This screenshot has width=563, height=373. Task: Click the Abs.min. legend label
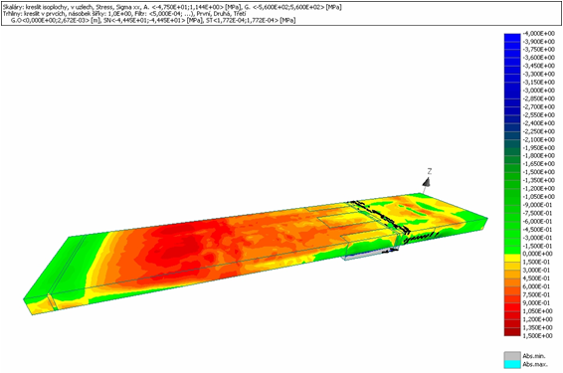[534, 356]
